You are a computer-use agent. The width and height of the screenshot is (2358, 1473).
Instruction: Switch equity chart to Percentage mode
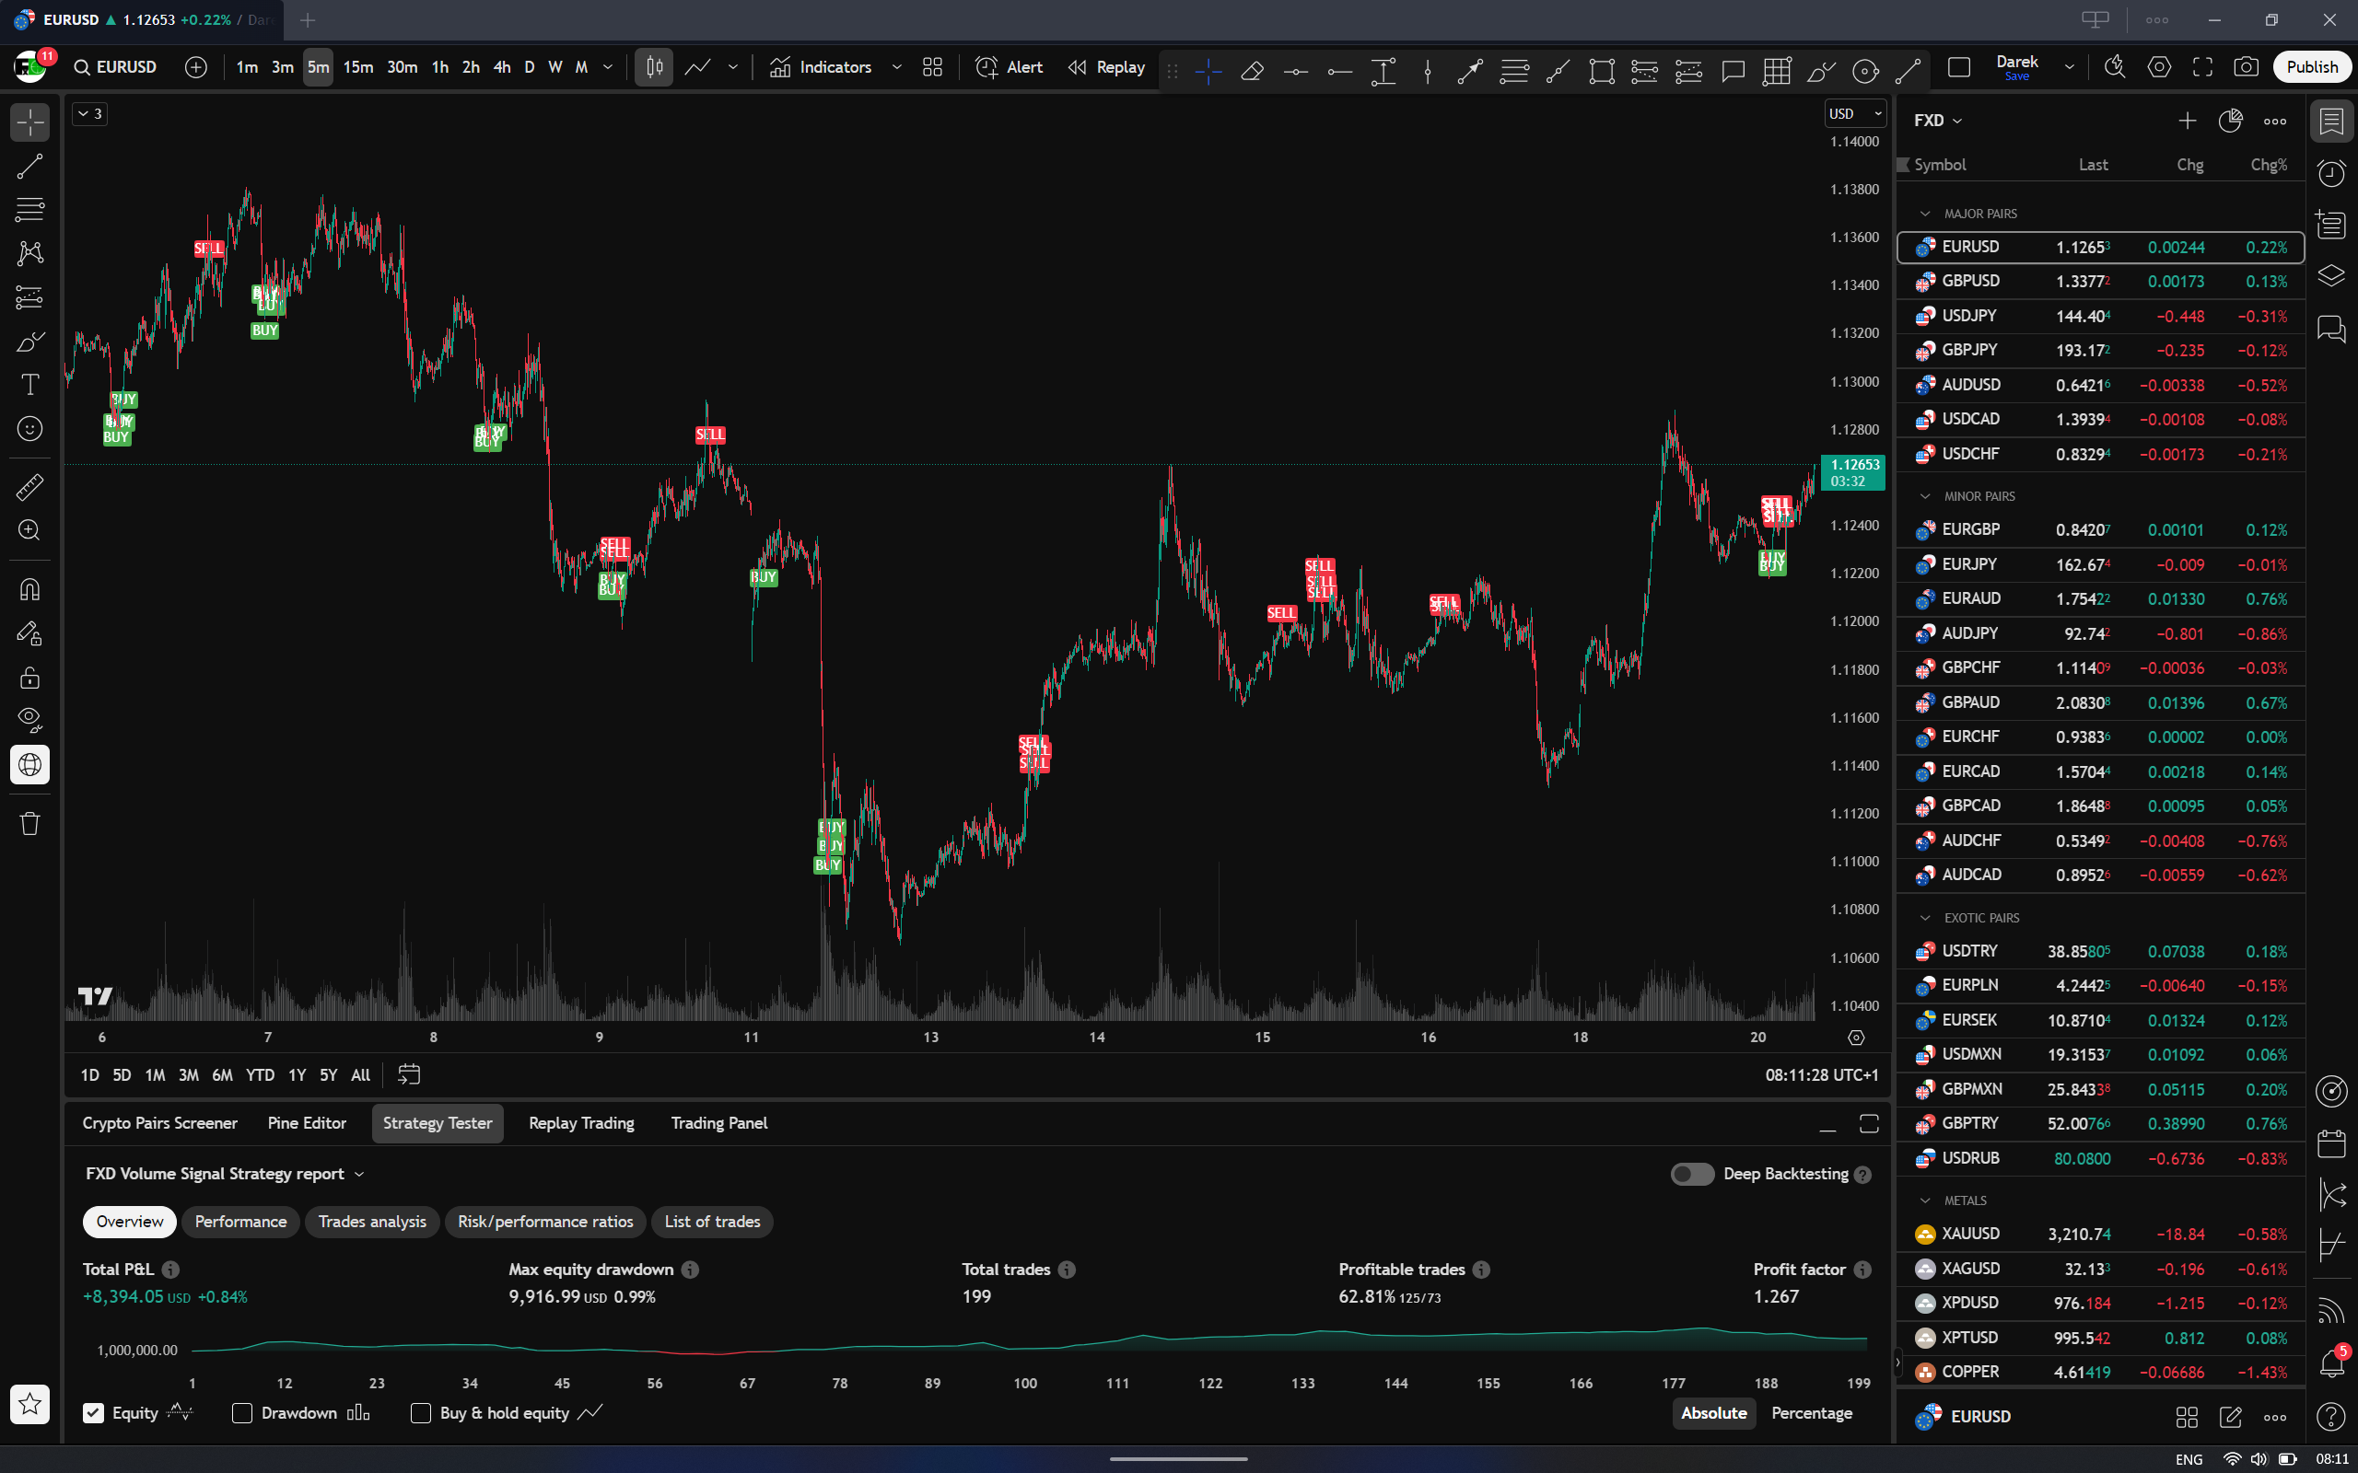tap(1812, 1412)
